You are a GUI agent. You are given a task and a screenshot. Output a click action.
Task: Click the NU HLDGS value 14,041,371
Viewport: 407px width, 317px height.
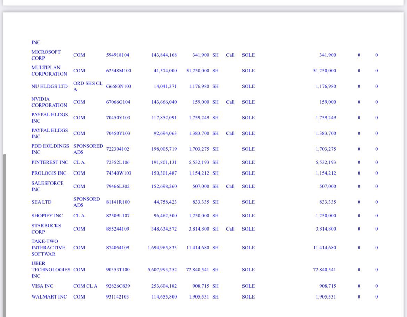click(x=165, y=86)
